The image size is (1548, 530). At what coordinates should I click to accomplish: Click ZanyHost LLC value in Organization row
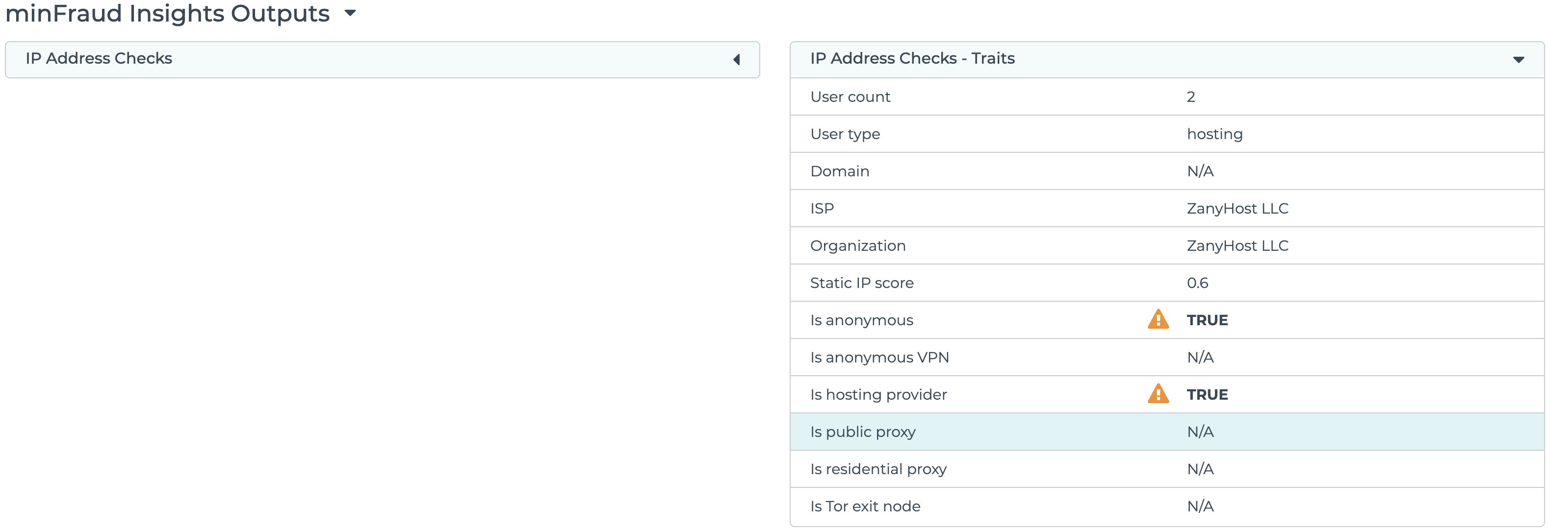(1237, 245)
